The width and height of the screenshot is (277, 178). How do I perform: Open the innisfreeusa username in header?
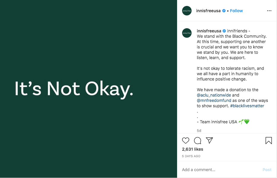pos(208,11)
